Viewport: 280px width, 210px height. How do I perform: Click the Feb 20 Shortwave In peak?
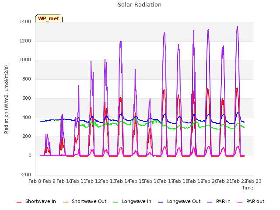pos(208,89)
